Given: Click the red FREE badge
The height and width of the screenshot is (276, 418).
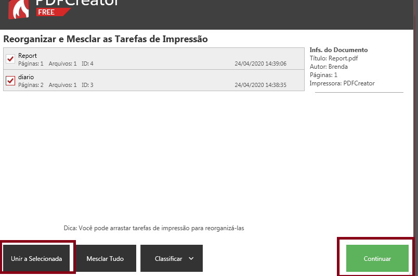Looking at the screenshot, I should click(53, 12).
